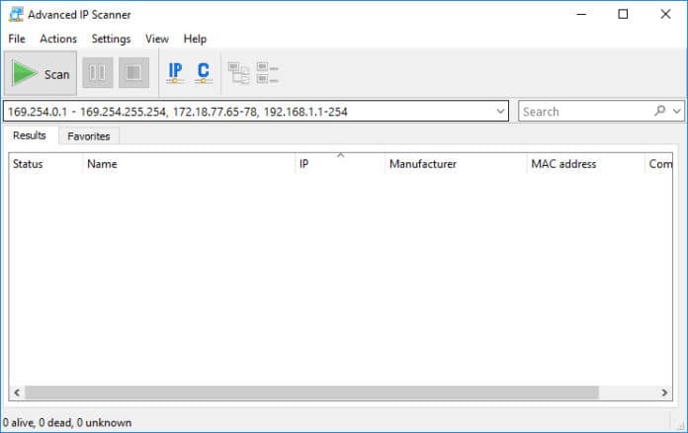Image resolution: width=688 pixels, height=433 pixels.
Task: Click the magnifier icon in the Search box
Action: point(660,111)
